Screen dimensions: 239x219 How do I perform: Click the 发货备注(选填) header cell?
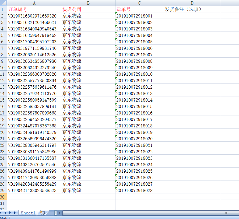tap(192, 9)
